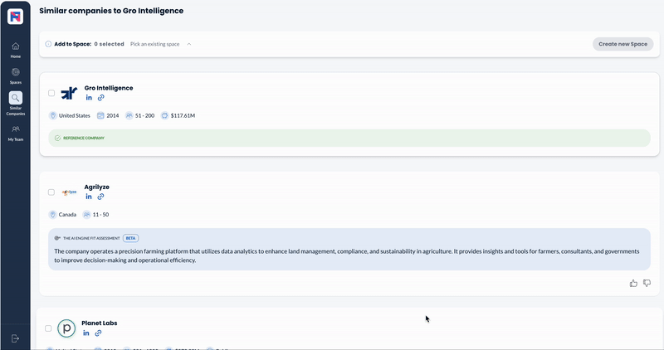Click the Agrilyze company name

pos(96,187)
